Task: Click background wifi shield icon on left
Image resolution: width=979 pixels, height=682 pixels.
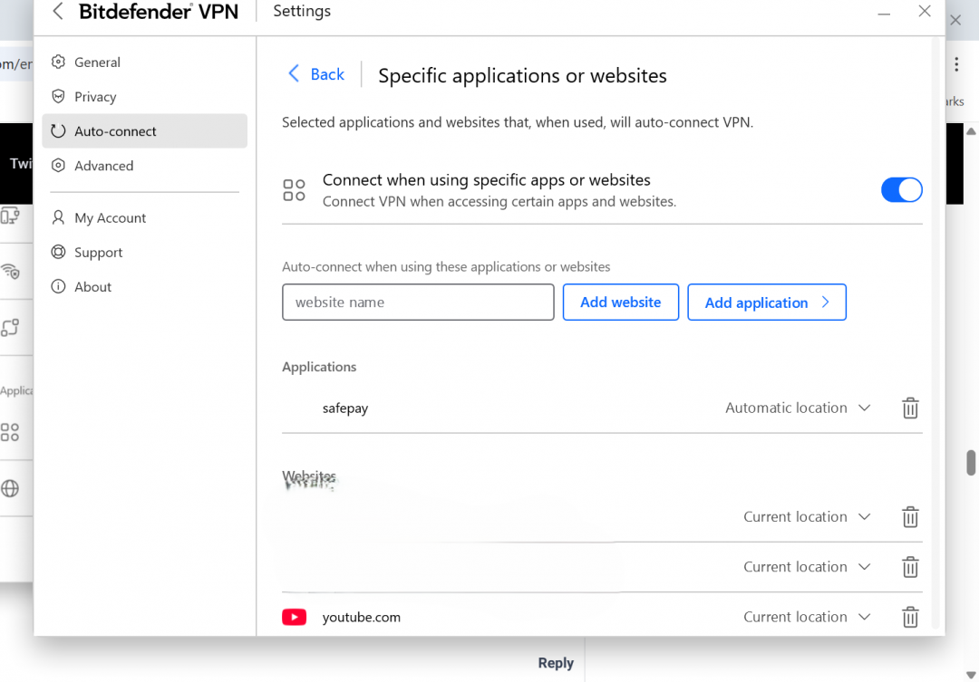Action: click(10, 272)
